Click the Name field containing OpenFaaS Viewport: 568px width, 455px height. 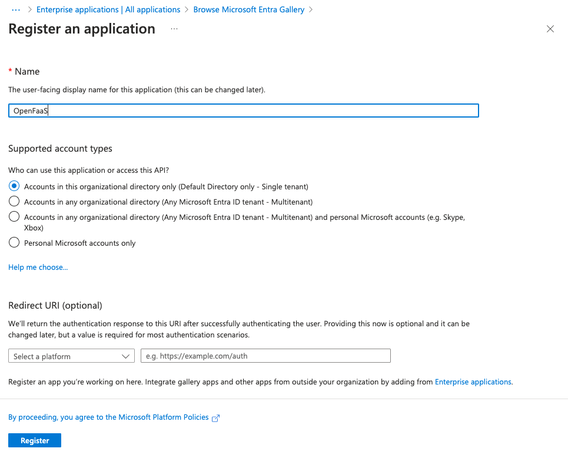pyautogui.click(x=243, y=110)
